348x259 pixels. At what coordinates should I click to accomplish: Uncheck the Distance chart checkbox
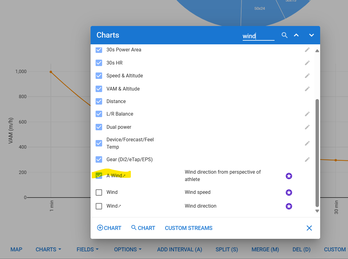pos(99,101)
